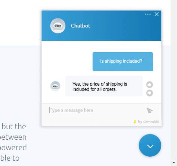Click the page scrollbar down arrow
This screenshot has width=177, height=166.
click(x=174, y=163)
